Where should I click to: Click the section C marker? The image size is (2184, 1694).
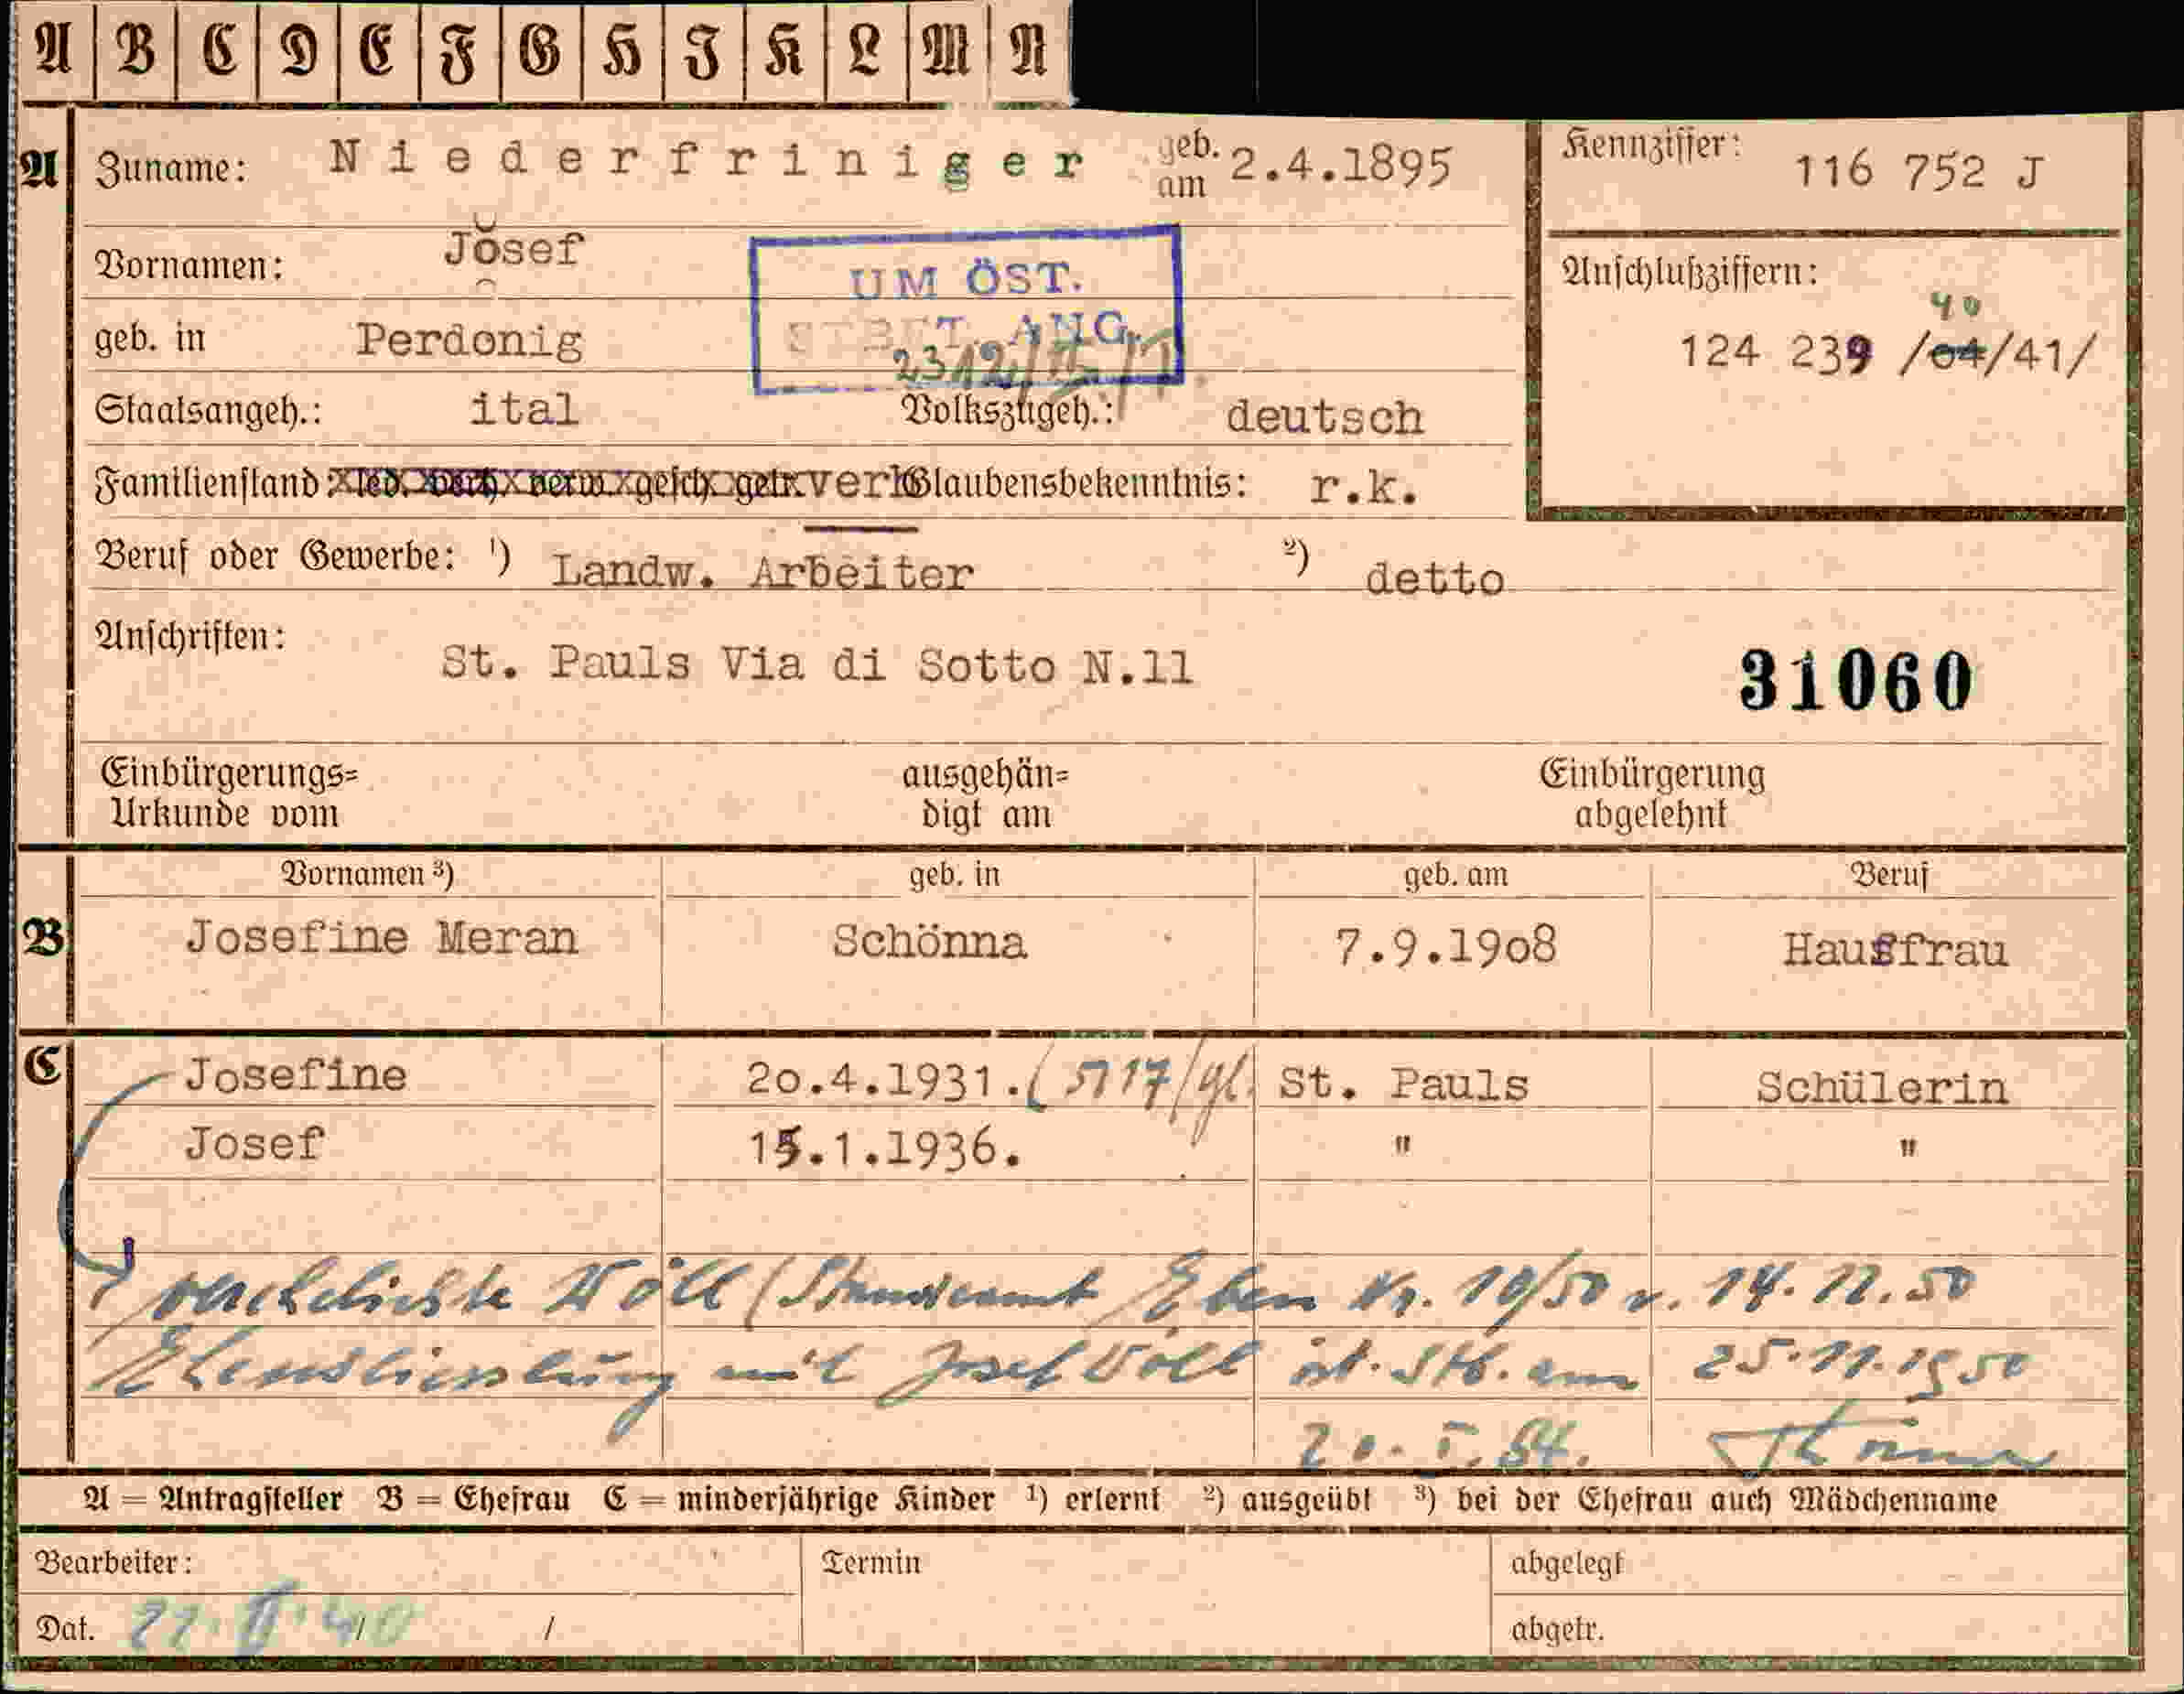(43, 1067)
